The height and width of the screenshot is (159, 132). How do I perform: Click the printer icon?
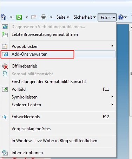[44, 17]
